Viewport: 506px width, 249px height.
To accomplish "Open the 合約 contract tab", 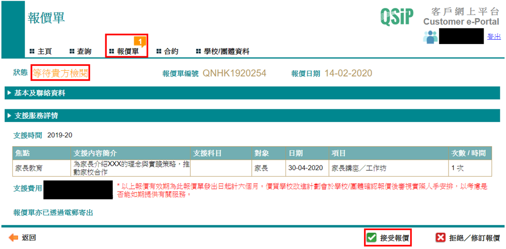I will click(x=167, y=51).
